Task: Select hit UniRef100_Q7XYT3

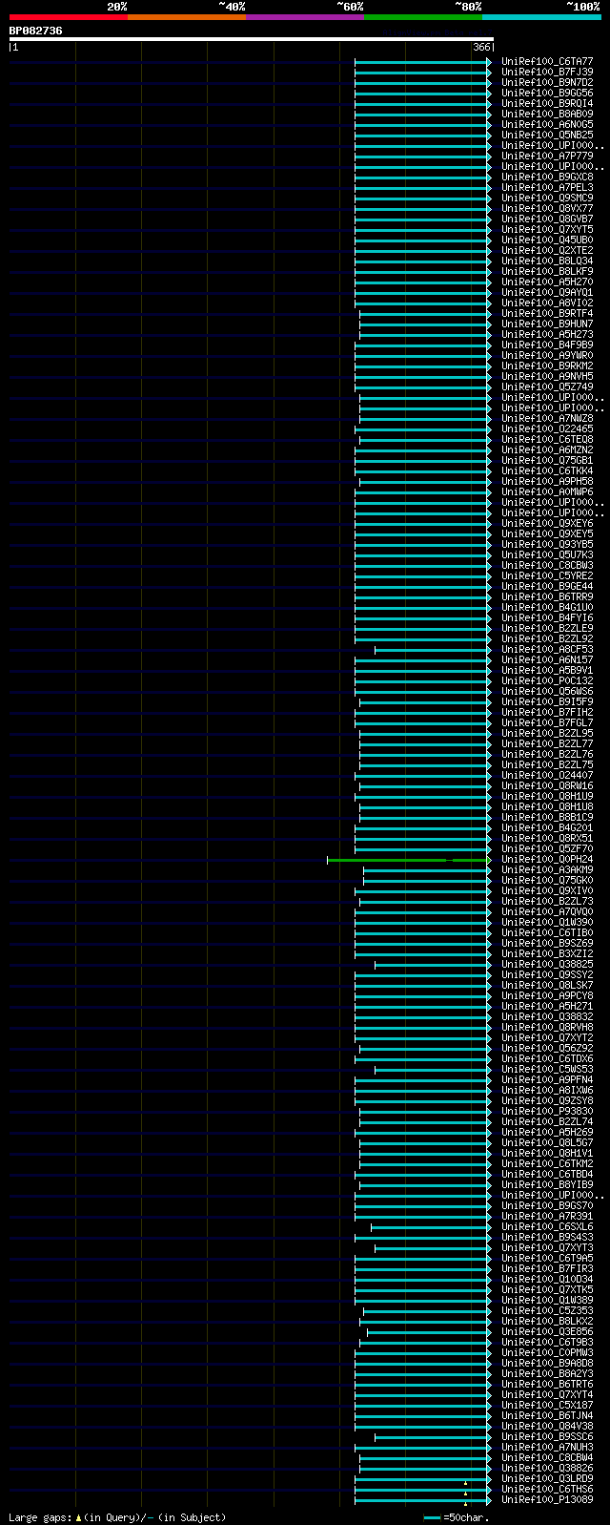Action: tap(547, 1248)
